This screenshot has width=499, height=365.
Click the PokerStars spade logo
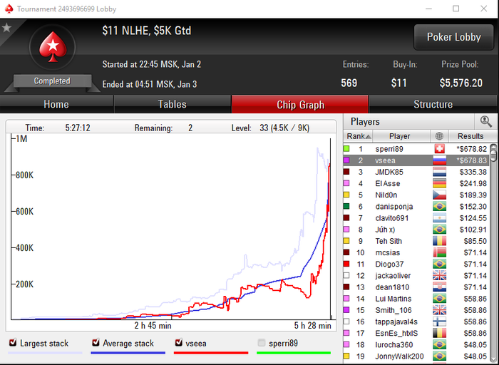pyautogui.click(x=53, y=47)
